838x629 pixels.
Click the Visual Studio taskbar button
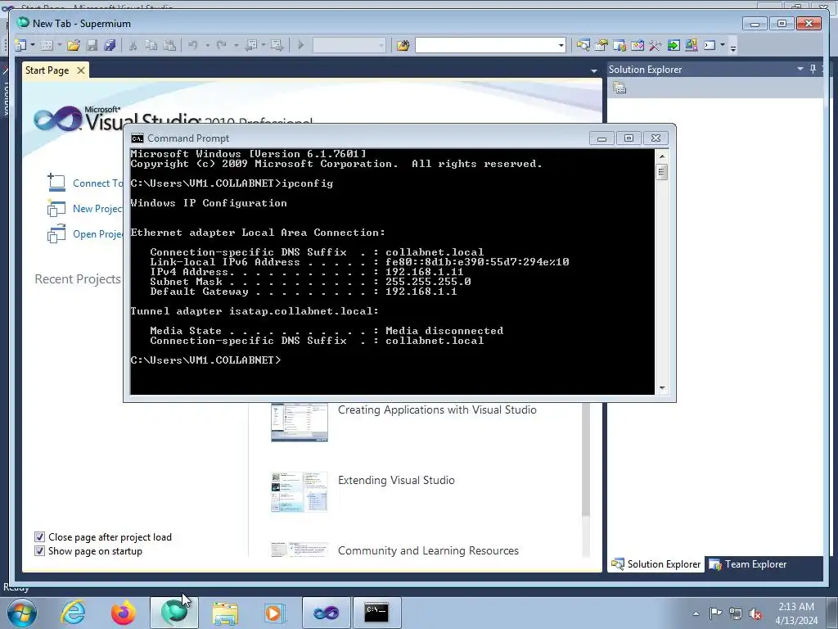(326, 613)
